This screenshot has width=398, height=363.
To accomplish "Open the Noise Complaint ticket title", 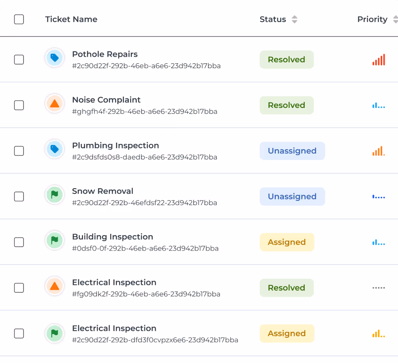I will [x=106, y=100].
